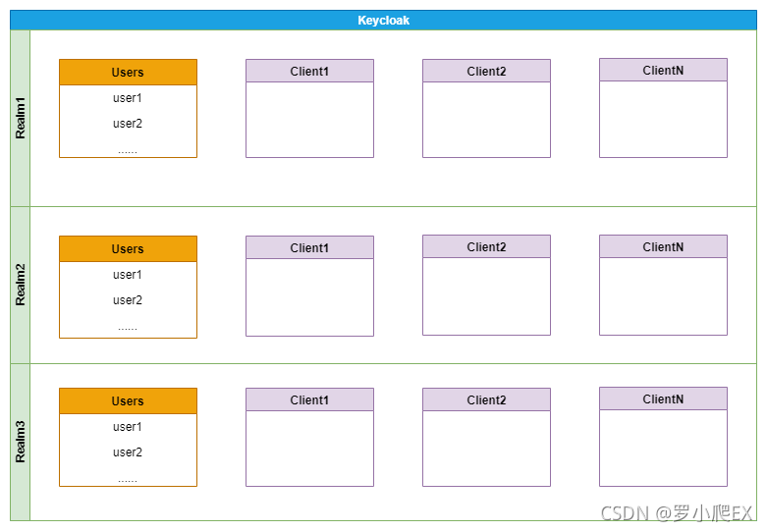Select user1 in Realm2 Users box
Viewport: 767px width, 531px height.
tap(128, 275)
